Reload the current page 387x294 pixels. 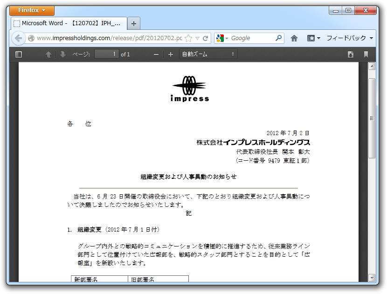(206, 38)
